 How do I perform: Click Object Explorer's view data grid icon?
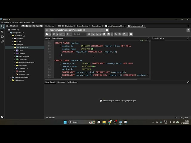(x=30, y=26)
